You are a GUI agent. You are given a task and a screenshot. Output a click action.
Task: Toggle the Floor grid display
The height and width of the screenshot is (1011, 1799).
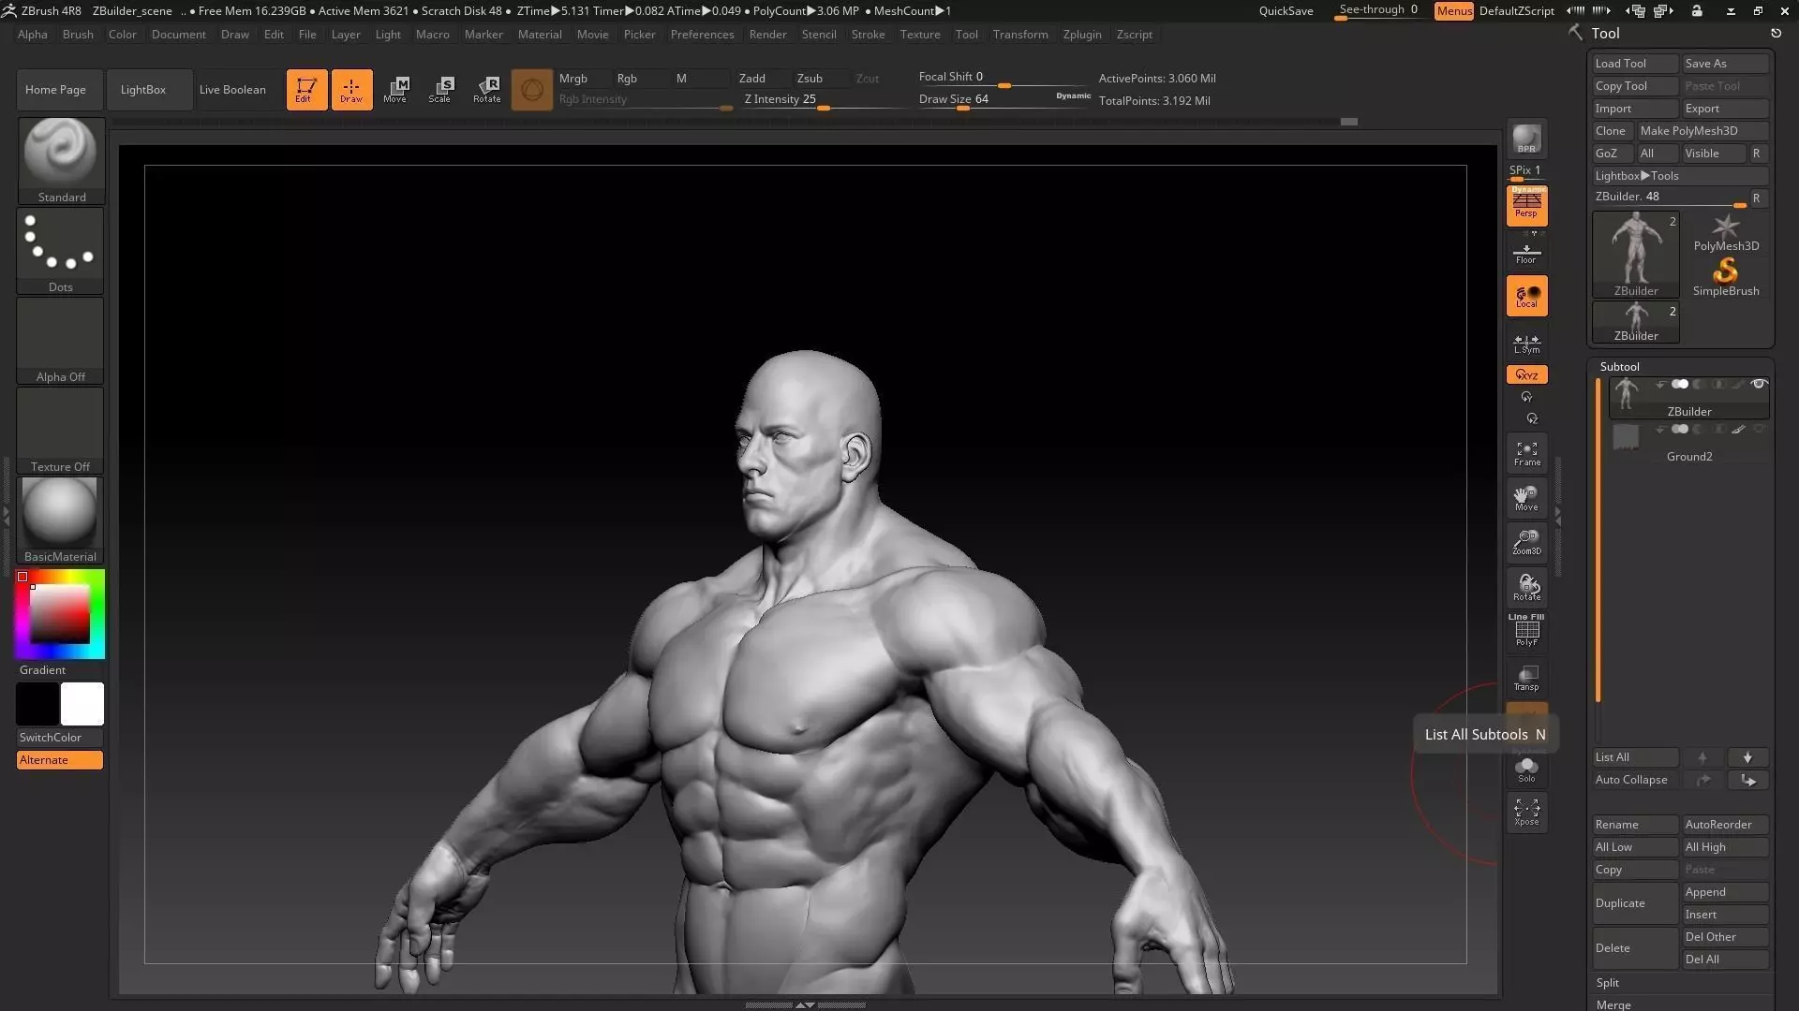tap(1526, 253)
